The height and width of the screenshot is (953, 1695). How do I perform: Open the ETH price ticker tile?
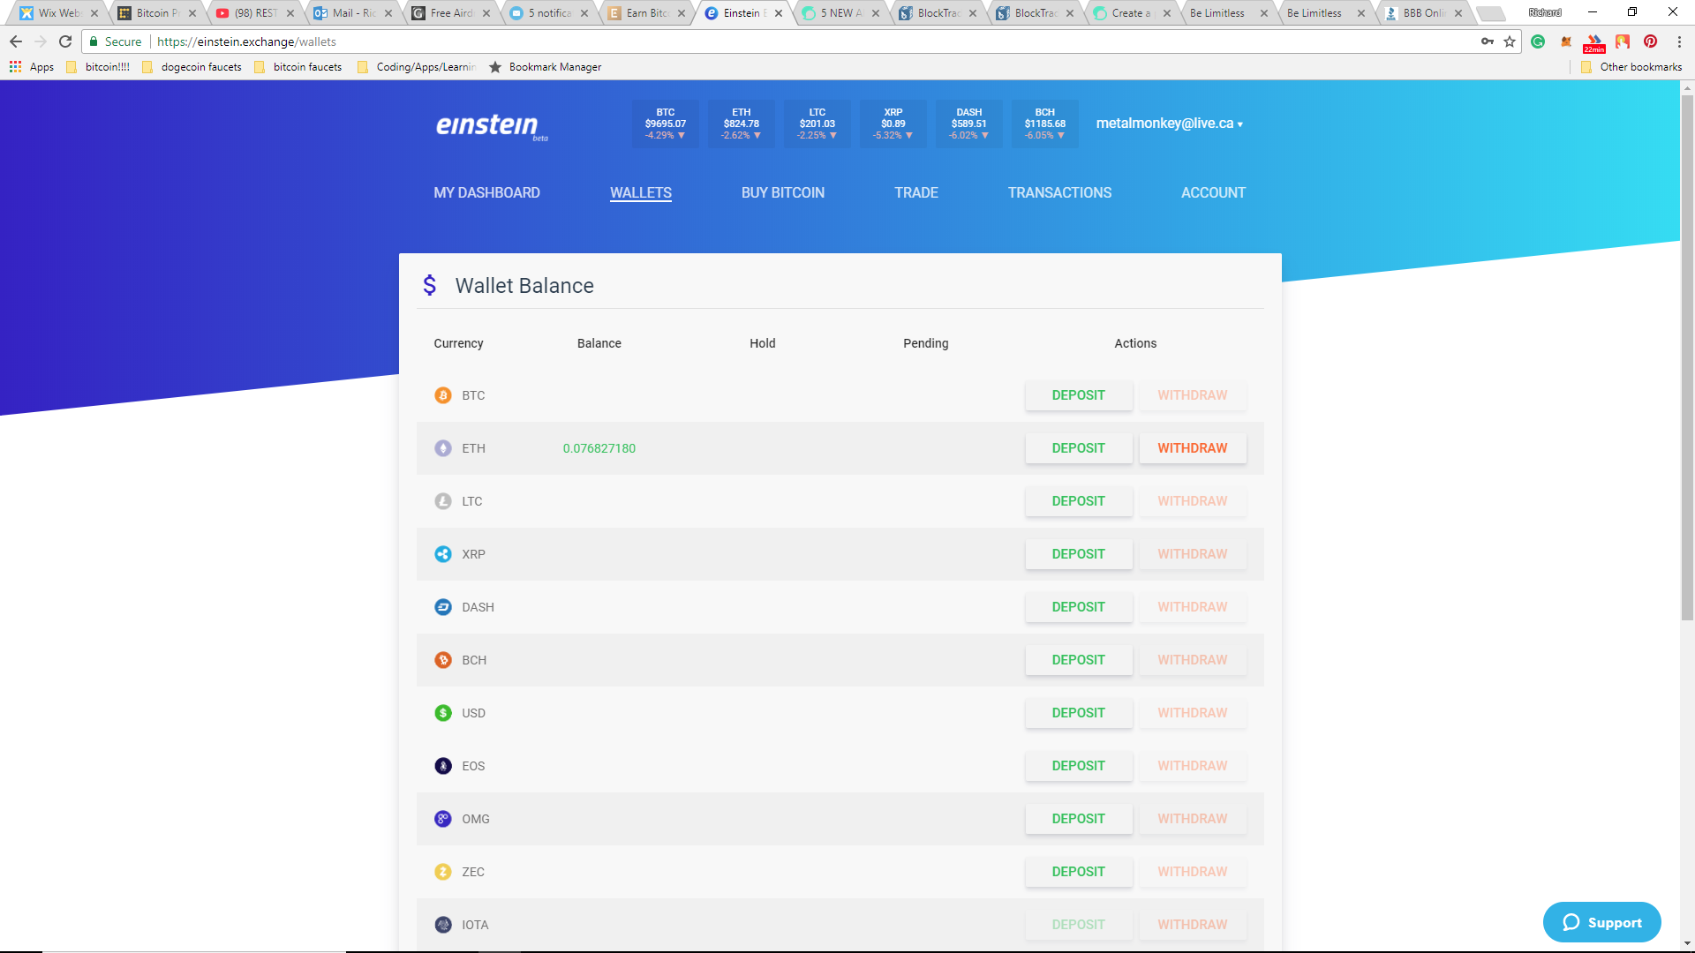[742, 124]
